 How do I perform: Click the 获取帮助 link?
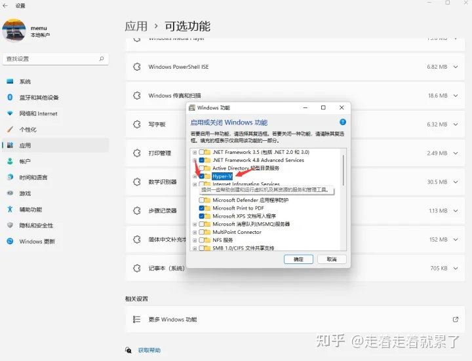(x=149, y=350)
